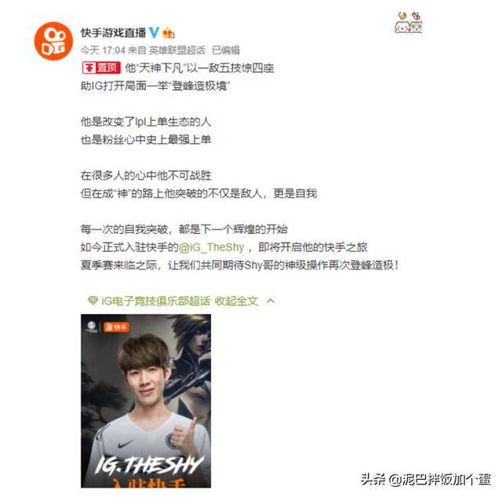Screen dimensions: 502x497
Task: Click the 头条 @泥巴拌饭加个蛋 watermark
Action: 426,480
